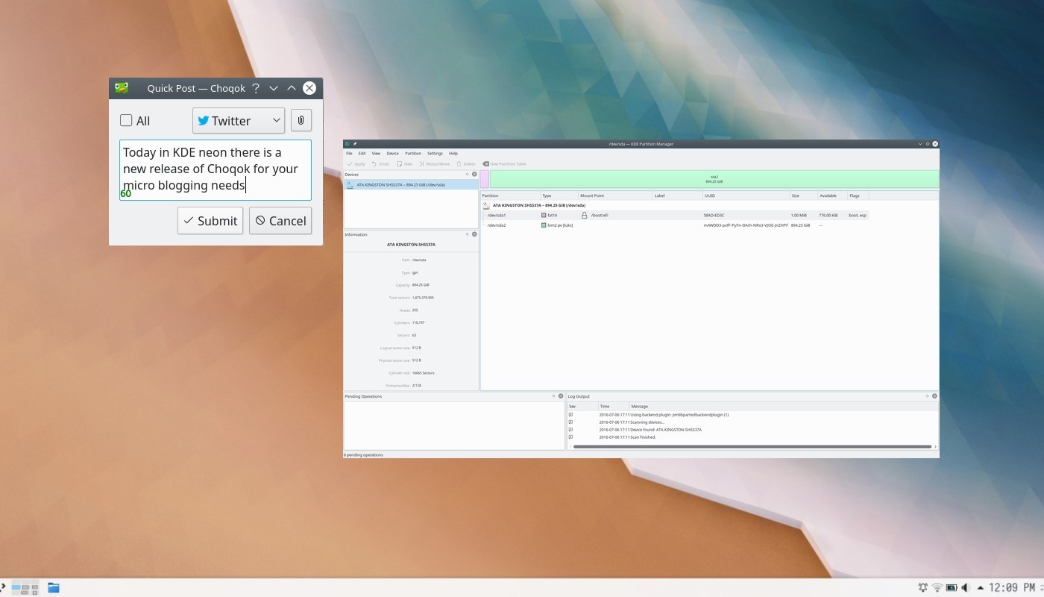Click the paperclip attach button in Quick Post

pos(301,120)
